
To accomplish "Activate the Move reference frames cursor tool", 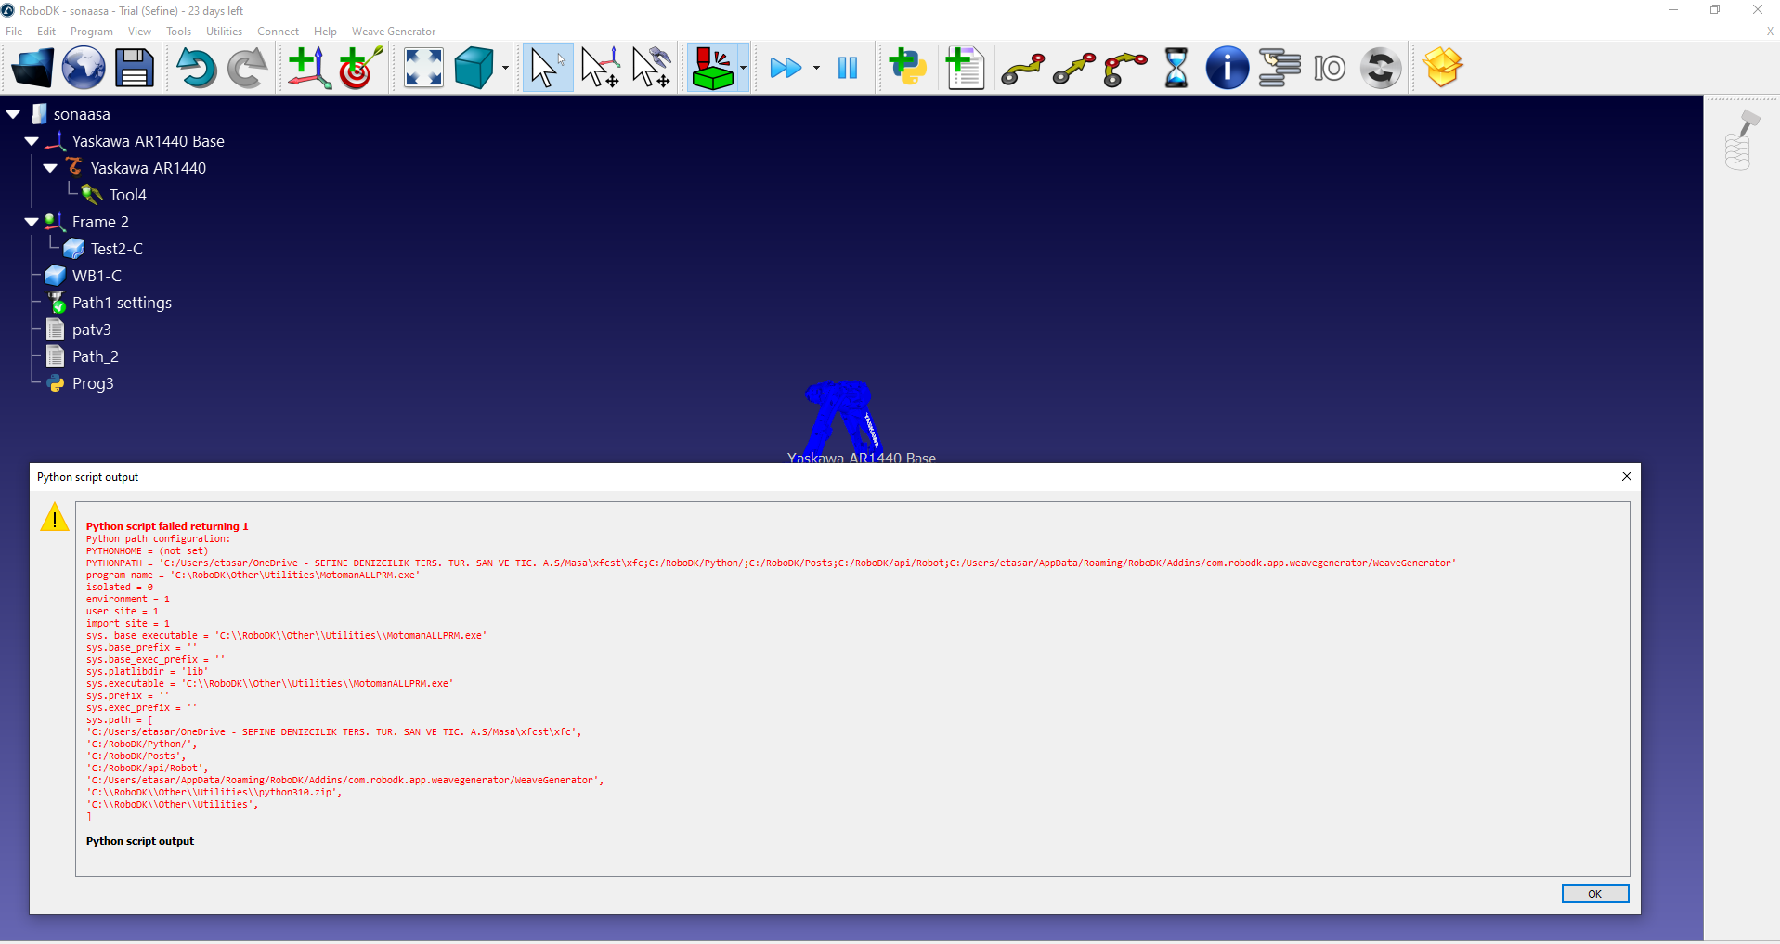I will click(x=600, y=68).
